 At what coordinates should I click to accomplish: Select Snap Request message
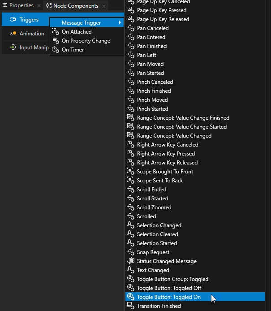point(195,252)
